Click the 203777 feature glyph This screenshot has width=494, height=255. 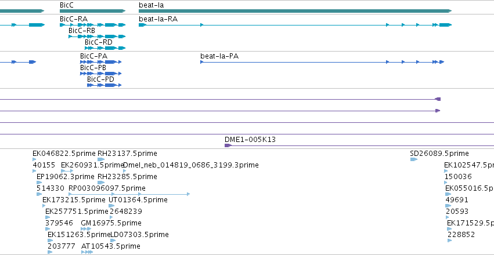tap(50, 252)
